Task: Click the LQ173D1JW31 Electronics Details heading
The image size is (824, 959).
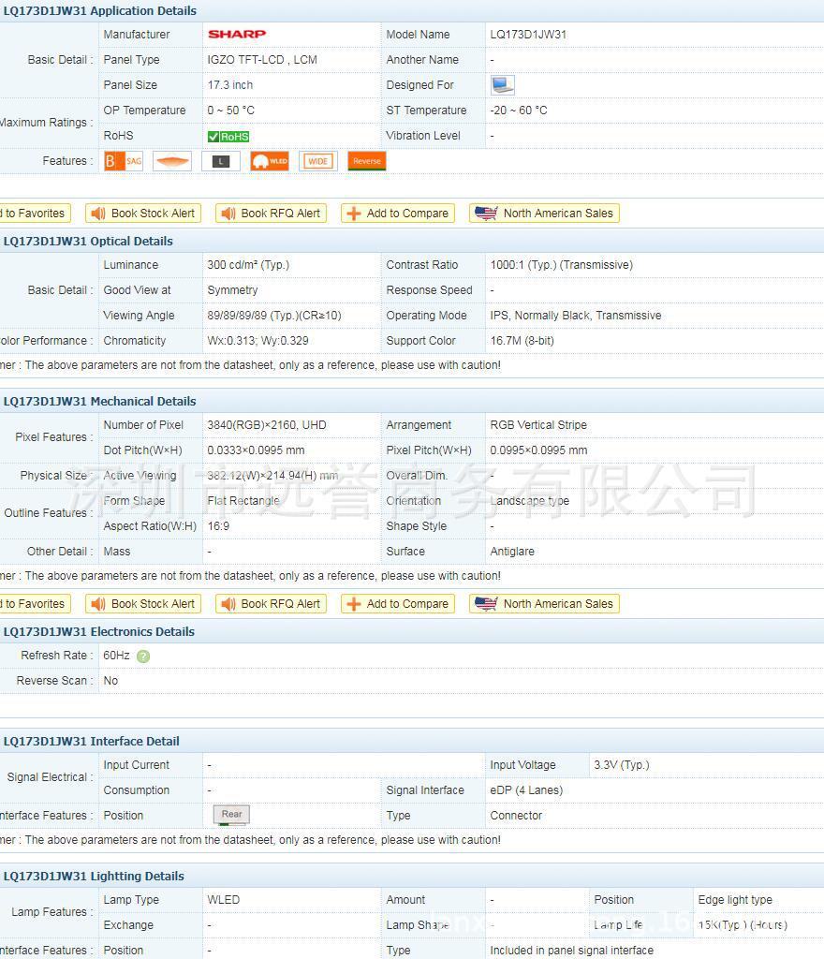Action: pyautogui.click(x=99, y=632)
